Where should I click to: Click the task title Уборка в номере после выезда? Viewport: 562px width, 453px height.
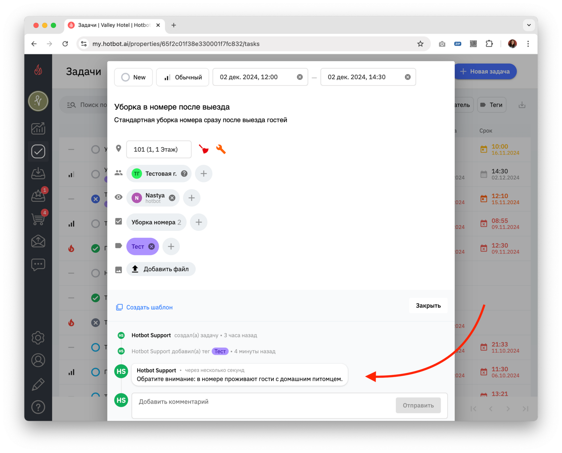tap(172, 107)
